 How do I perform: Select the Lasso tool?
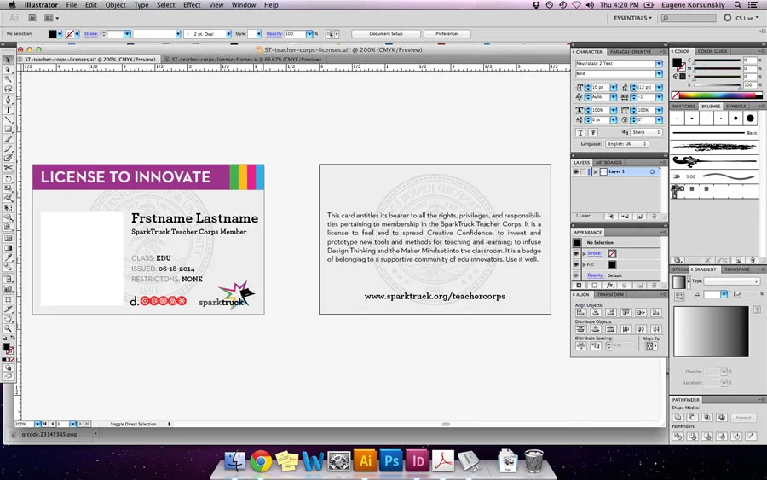pos(8,89)
